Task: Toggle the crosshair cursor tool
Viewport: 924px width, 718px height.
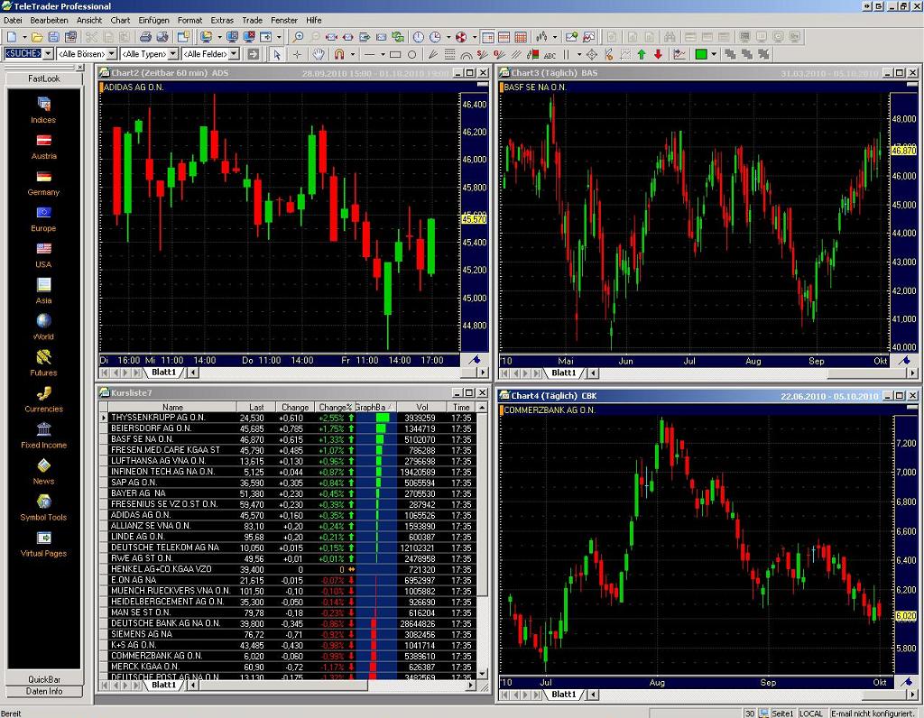Action: [298, 55]
